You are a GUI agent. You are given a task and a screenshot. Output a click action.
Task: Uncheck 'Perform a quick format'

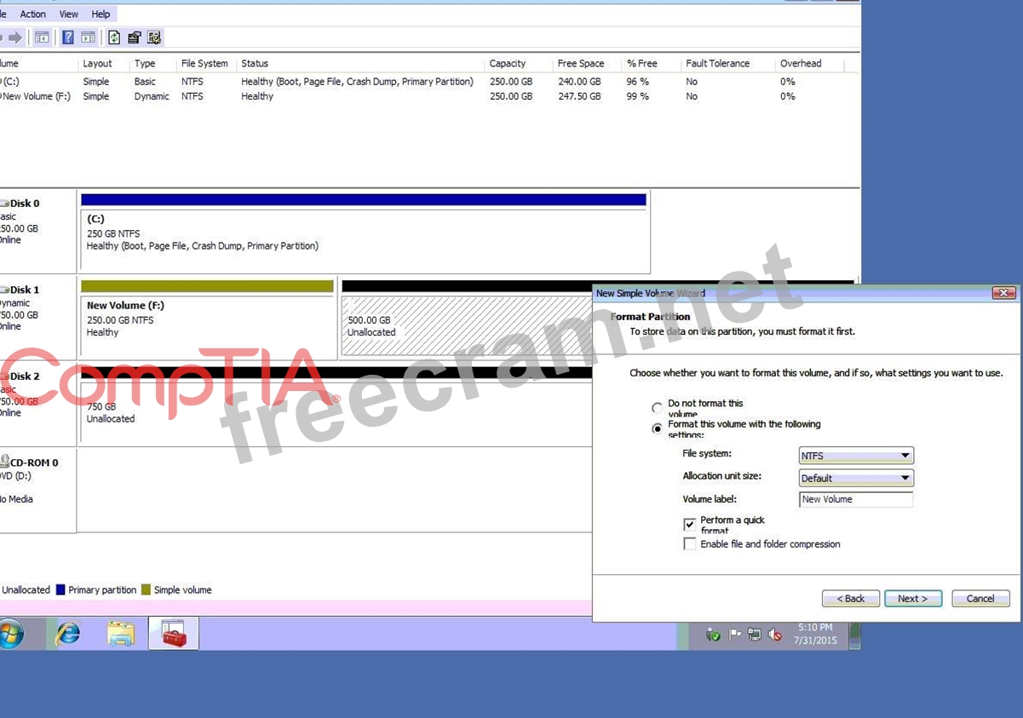[690, 524]
